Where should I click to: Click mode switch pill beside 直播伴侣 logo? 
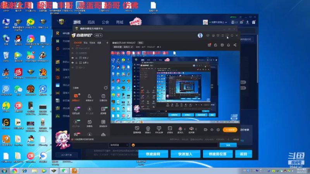point(98,35)
